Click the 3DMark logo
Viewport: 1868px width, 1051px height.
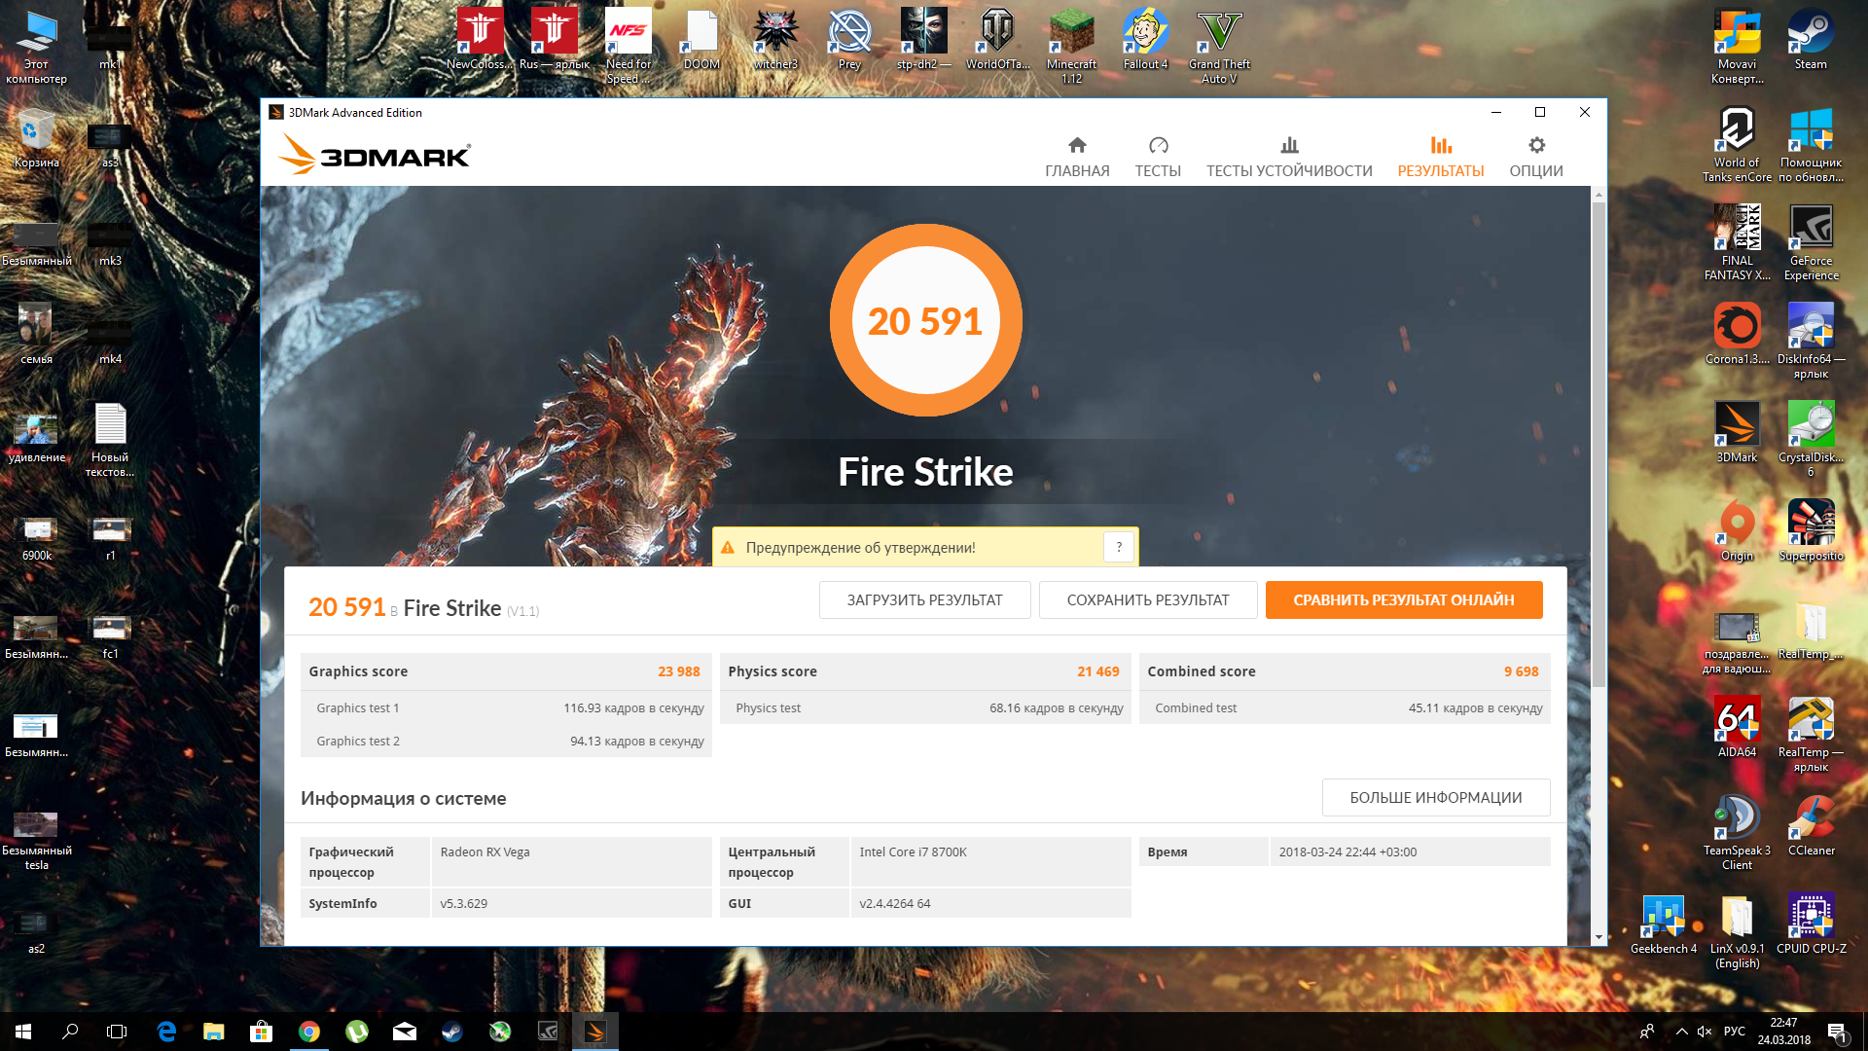coord(375,156)
